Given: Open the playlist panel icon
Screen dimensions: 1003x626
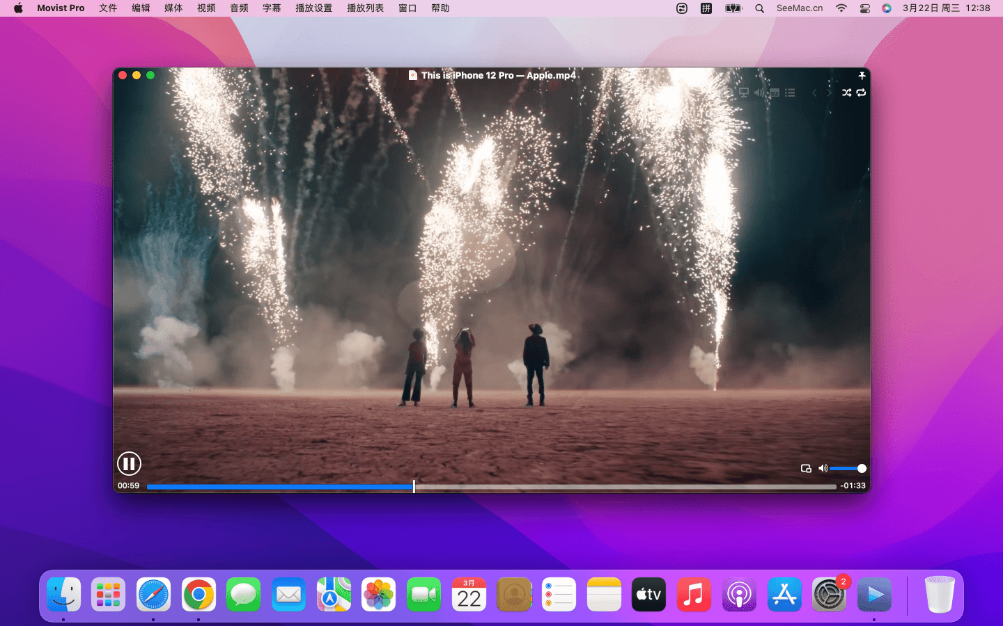Looking at the screenshot, I should (790, 93).
